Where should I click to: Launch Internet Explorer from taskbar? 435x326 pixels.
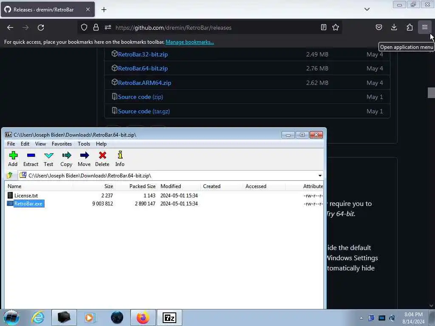(x=38, y=318)
